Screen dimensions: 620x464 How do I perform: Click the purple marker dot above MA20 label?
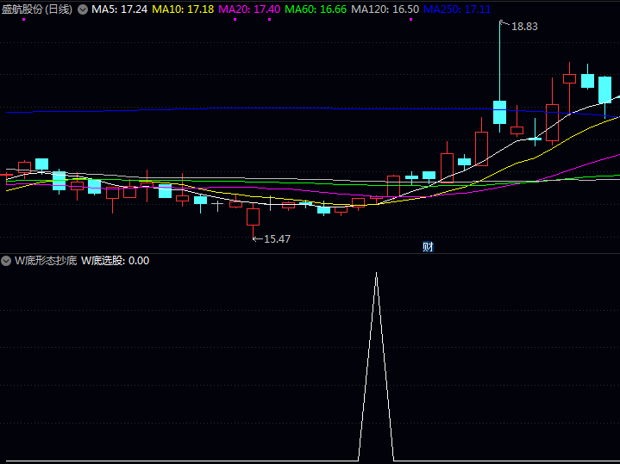(235, 19)
